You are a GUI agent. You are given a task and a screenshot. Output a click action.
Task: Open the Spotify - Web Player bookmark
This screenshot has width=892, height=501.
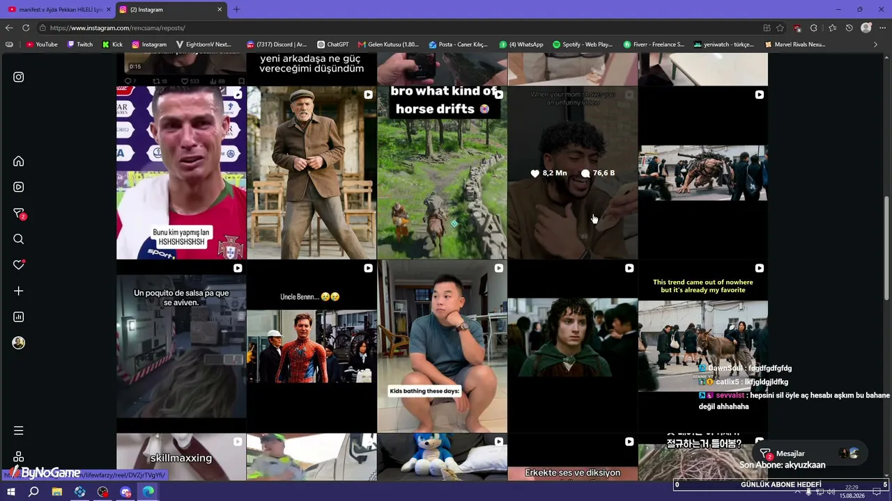pyautogui.click(x=583, y=45)
